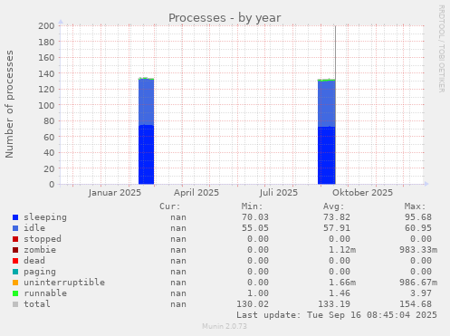Click the dead legend color swatch
Screen dimensions: 450x336
tap(15, 261)
